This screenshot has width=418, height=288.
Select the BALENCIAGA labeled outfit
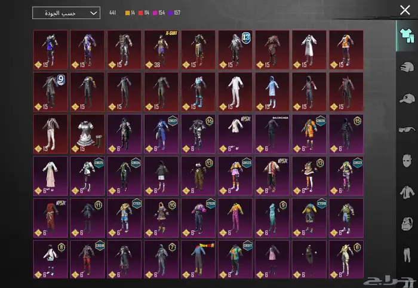[273, 134]
